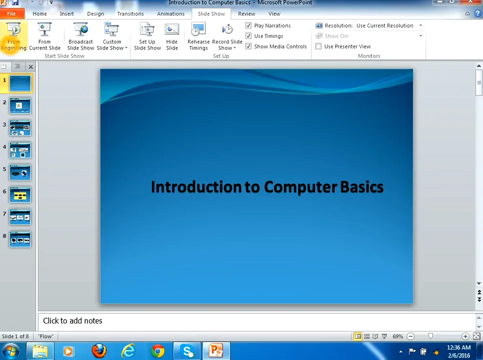Switch to the Animations tab
Image resolution: width=483 pixels, height=360 pixels.
(170, 14)
